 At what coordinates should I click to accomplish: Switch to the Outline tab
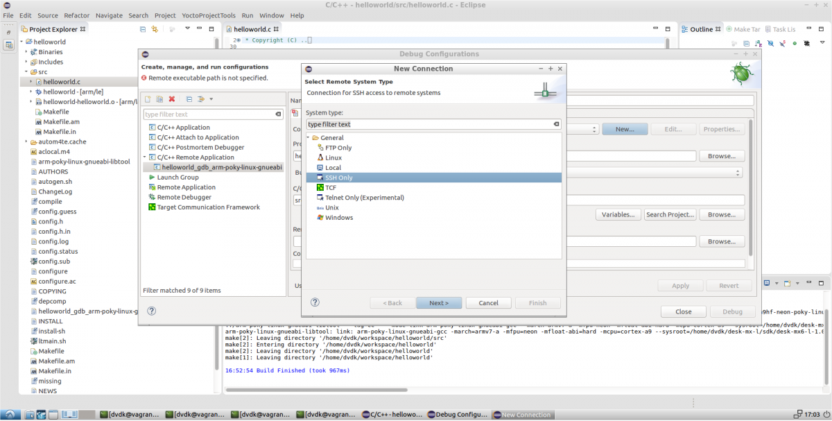[700, 29]
